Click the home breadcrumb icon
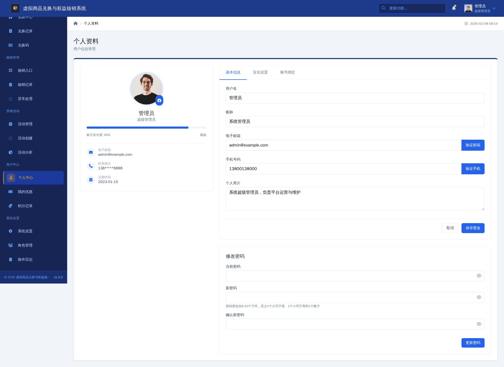The image size is (504, 367). 76,24
